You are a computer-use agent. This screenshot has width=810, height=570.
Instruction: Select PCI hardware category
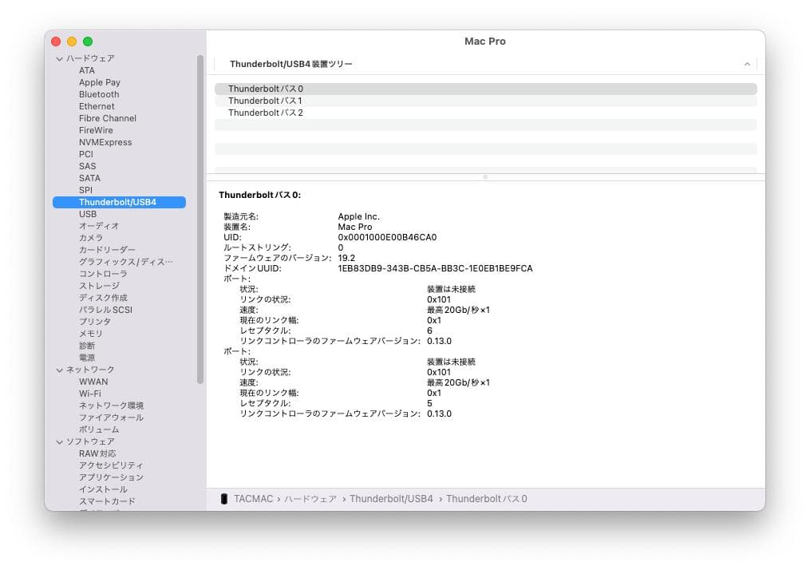tap(85, 154)
